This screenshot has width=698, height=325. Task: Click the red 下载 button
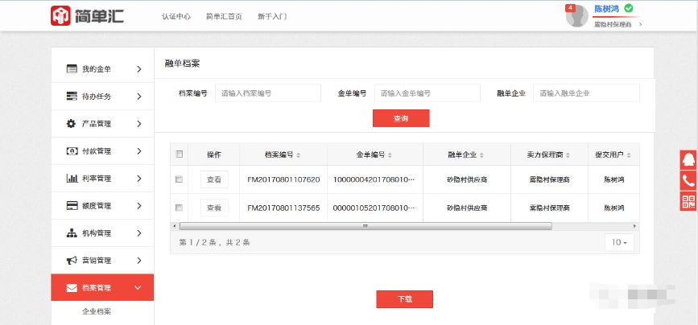405,299
